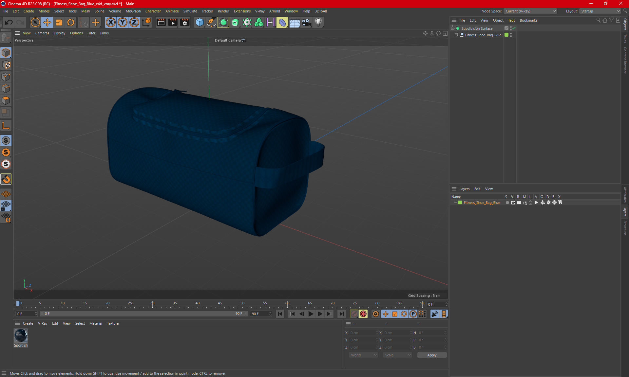Click timeline marker at frame 45
Image resolution: width=629 pixels, height=377 pixels.
click(x=220, y=303)
